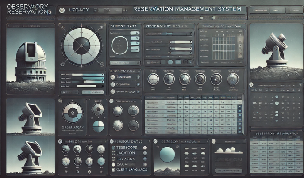Click the last knob in the top knob row
This screenshot has width=304, height=178.
(232, 79)
